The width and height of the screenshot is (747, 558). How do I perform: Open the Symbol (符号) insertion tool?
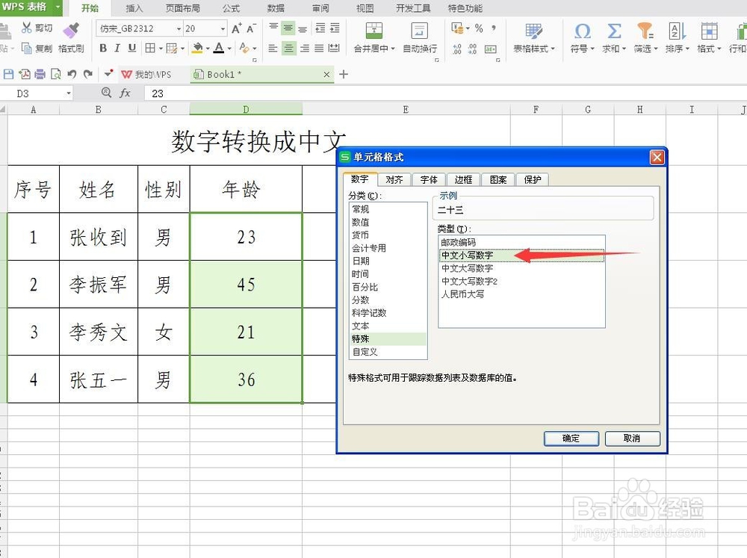(x=583, y=34)
